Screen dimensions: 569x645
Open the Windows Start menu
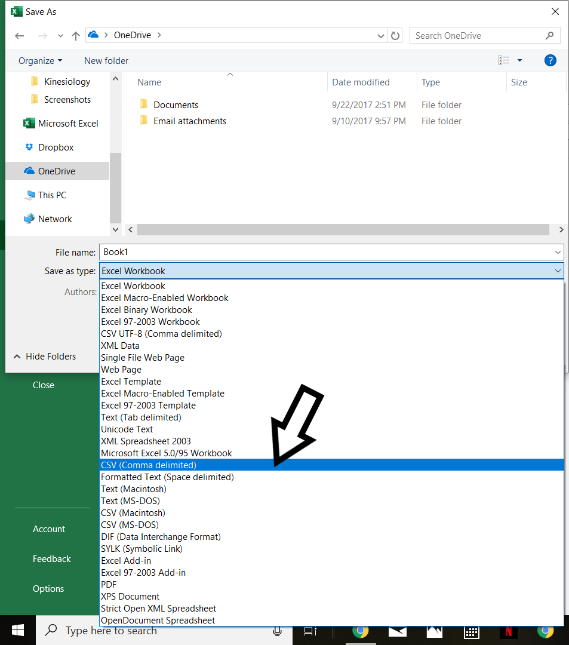pyautogui.click(x=18, y=630)
